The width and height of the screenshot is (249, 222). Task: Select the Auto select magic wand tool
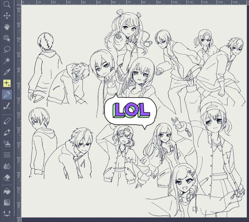pos(7,61)
